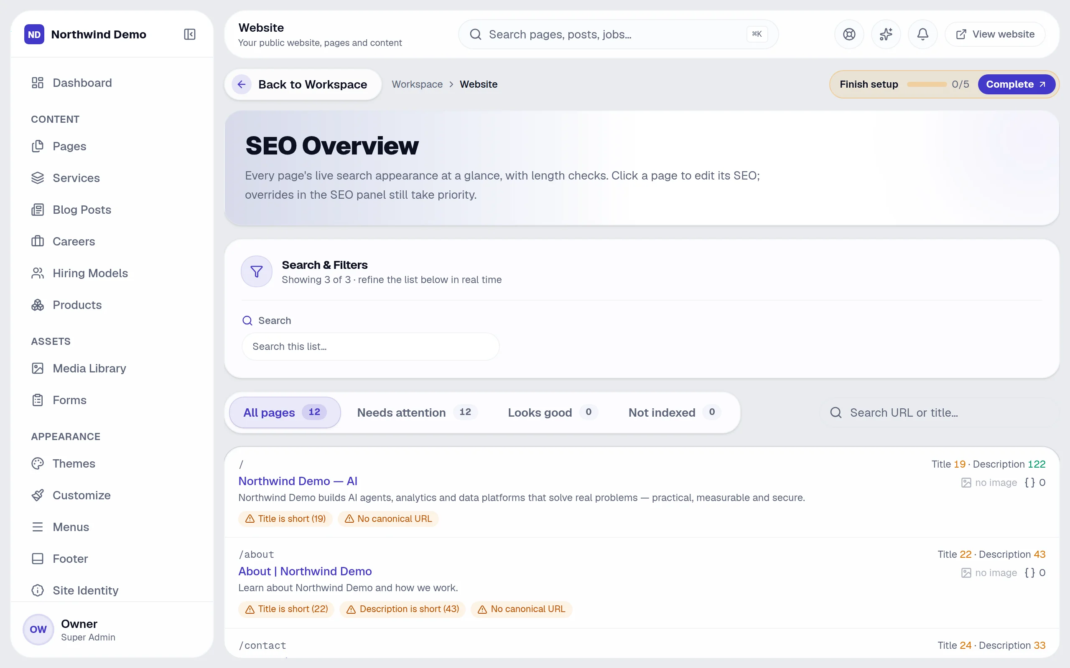Open the AI sparkles assistant icon
Screen dimensions: 1070x668
[886, 34]
